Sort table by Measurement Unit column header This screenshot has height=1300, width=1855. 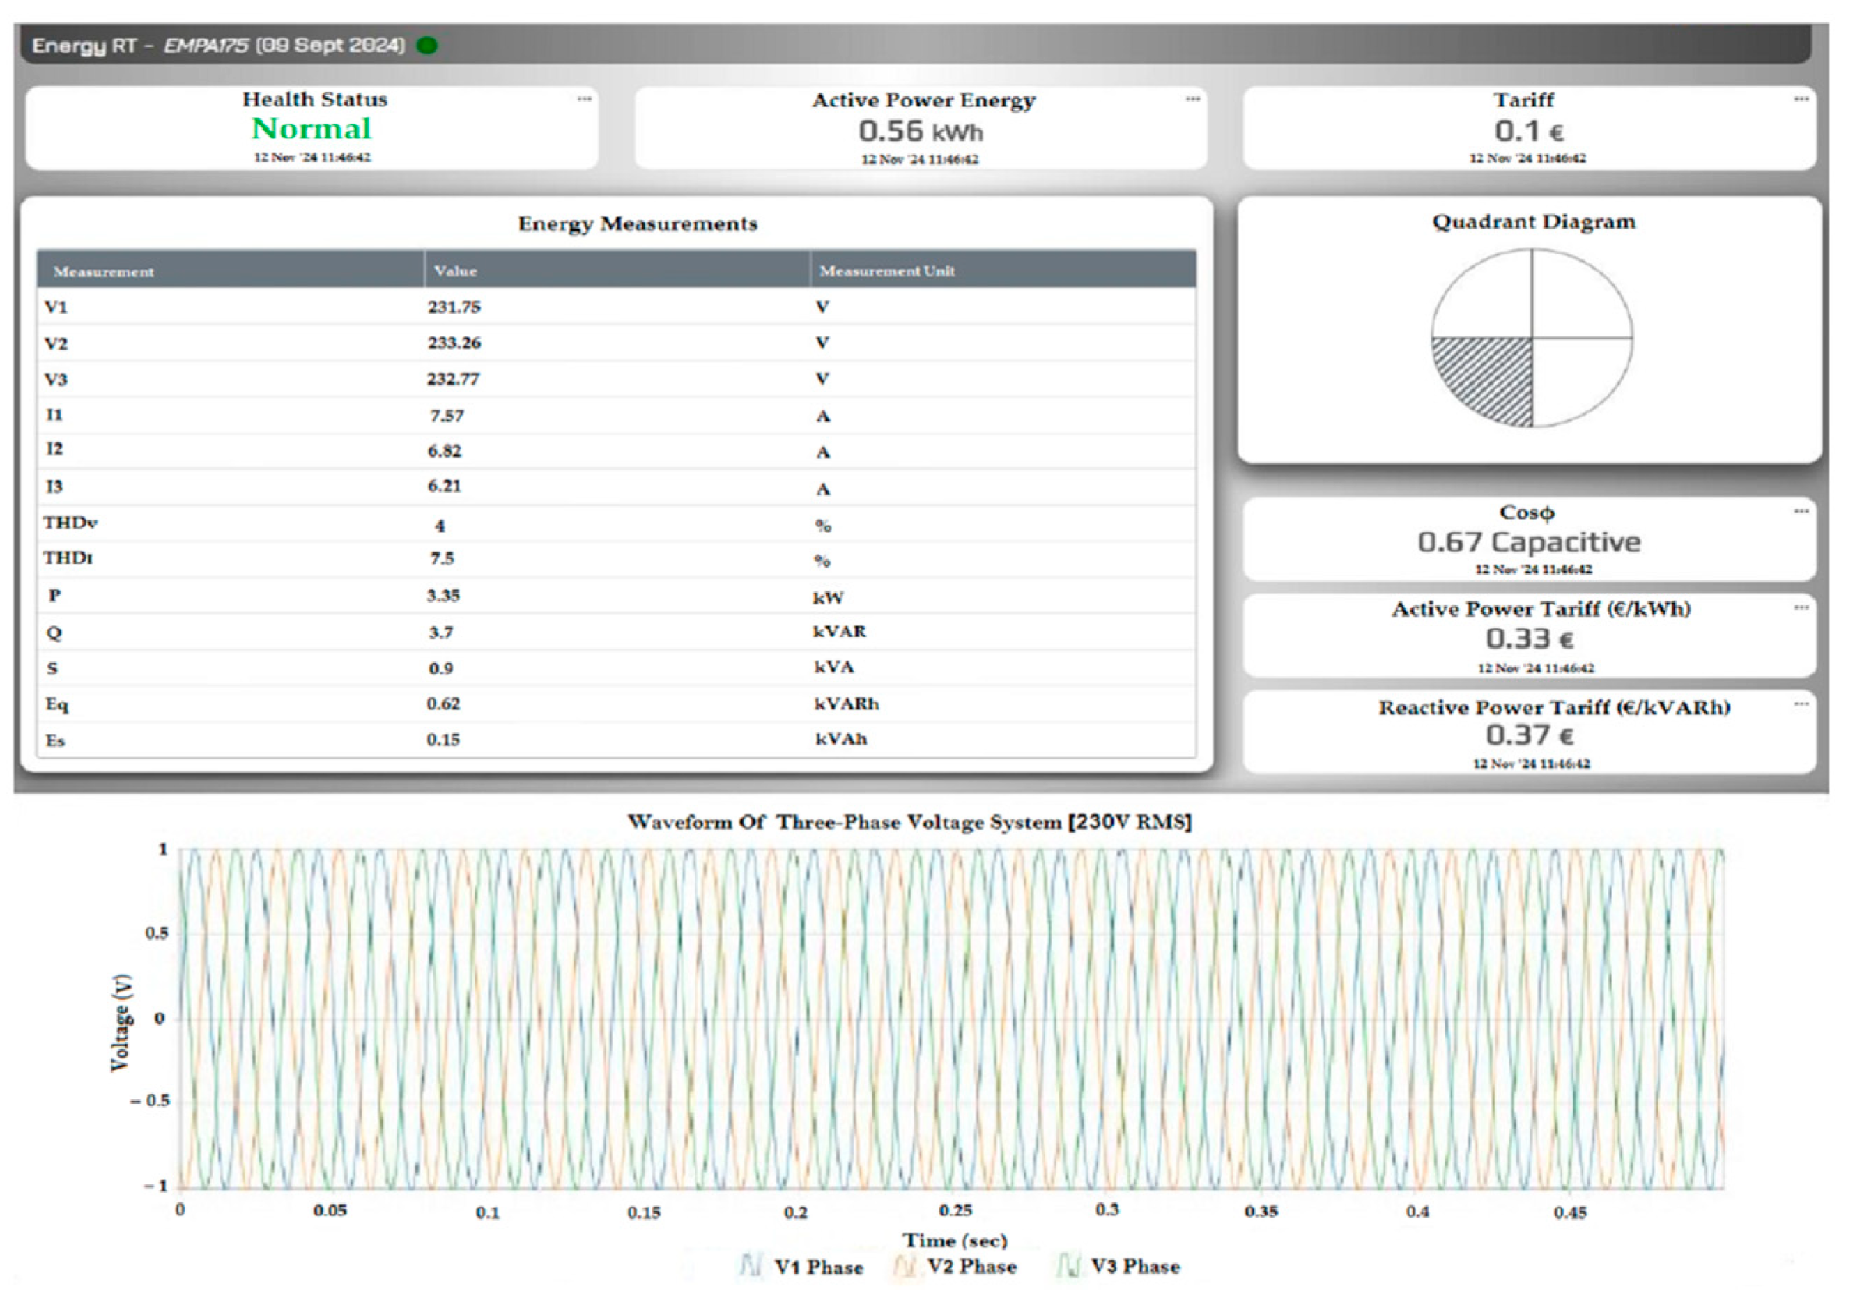click(886, 271)
